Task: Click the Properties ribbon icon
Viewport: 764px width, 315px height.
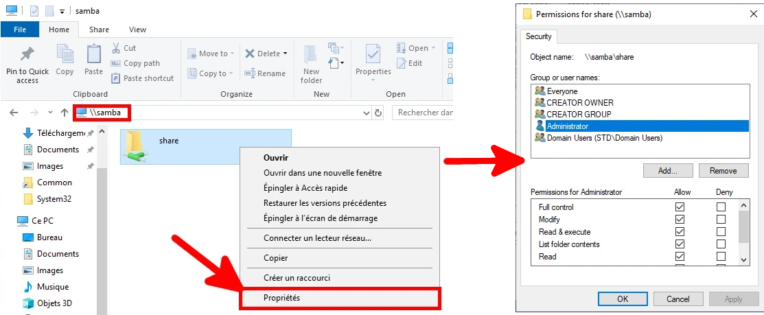Action: click(373, 54)
